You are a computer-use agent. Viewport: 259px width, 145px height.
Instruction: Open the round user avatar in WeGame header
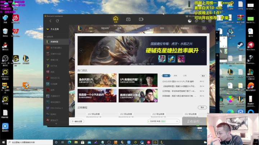tap(190, 21)
